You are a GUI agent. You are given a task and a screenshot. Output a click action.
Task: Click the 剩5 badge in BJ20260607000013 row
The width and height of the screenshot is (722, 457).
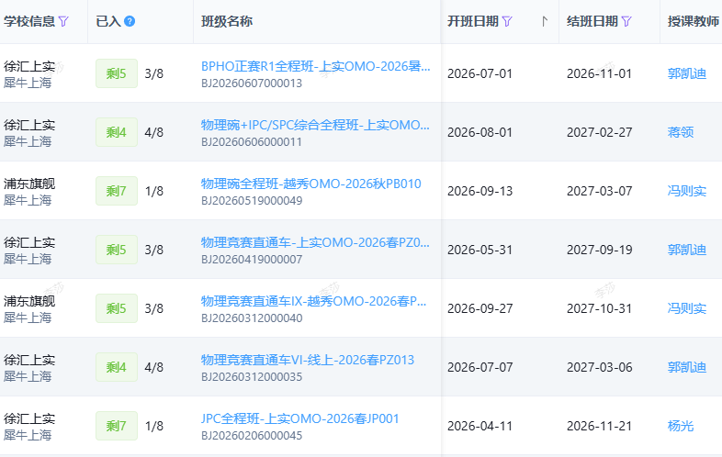(117, 73)
